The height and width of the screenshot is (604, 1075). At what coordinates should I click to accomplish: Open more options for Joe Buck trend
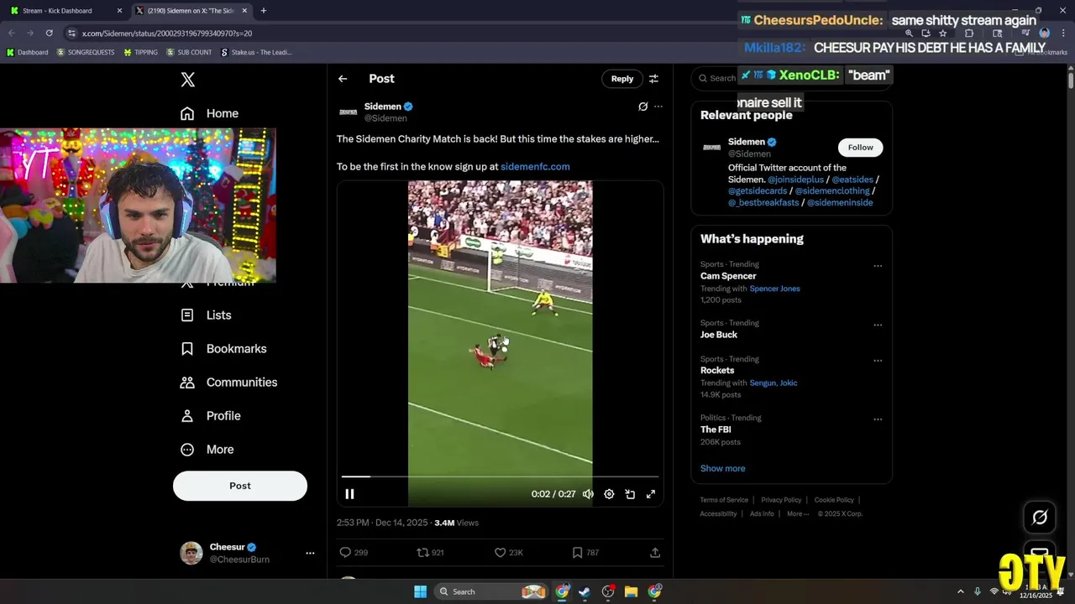[x=878, y=325]
